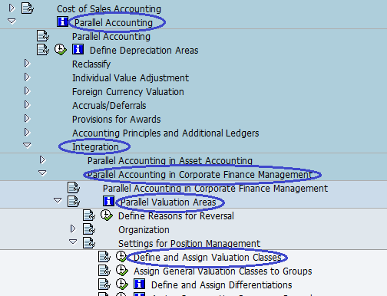This screenshot has height=296, width=387.
Task: Select the Integration entry
Action: [95, 147]
